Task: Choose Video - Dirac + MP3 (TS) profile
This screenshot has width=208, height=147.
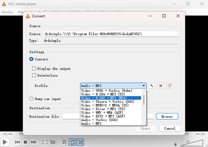Action: coord(111,109)
